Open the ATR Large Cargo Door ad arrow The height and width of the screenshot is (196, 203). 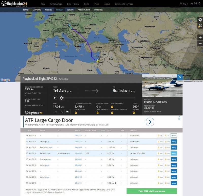point(150,122)
